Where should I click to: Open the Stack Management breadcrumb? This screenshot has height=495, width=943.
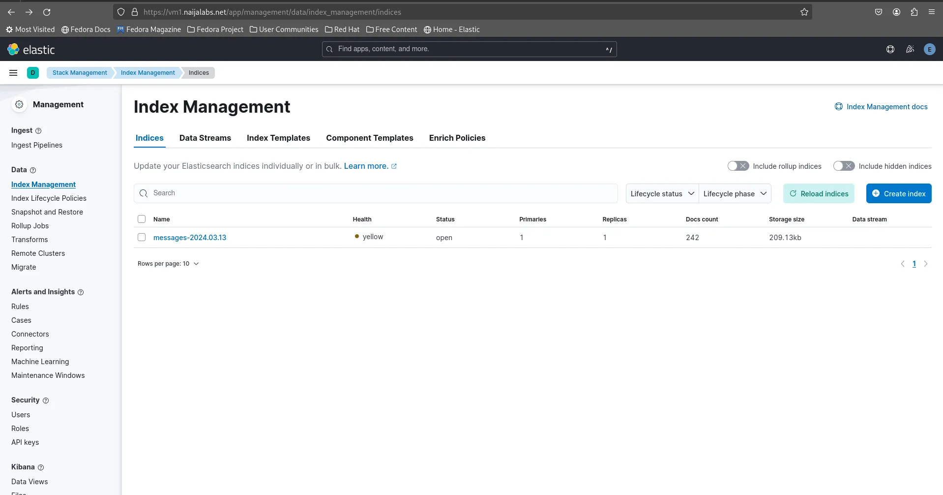click(x=80, y=73)
